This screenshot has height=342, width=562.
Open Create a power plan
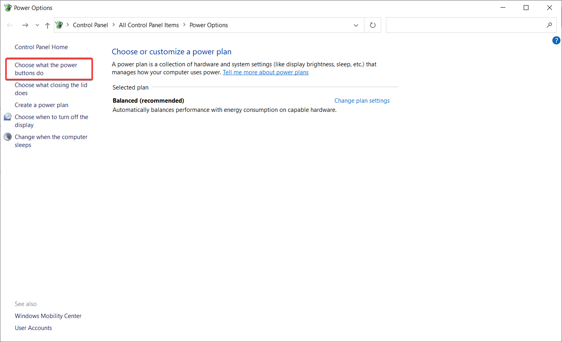pyautogui.click(x=42, y=105)
